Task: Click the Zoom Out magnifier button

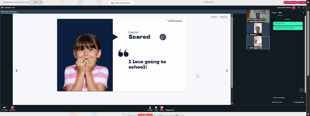Action: (x=224, y=17)
